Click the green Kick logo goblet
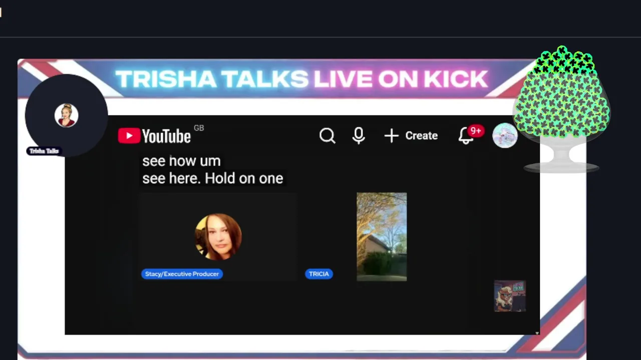This screenshot has height=360, width=641. tap(561, 109)
